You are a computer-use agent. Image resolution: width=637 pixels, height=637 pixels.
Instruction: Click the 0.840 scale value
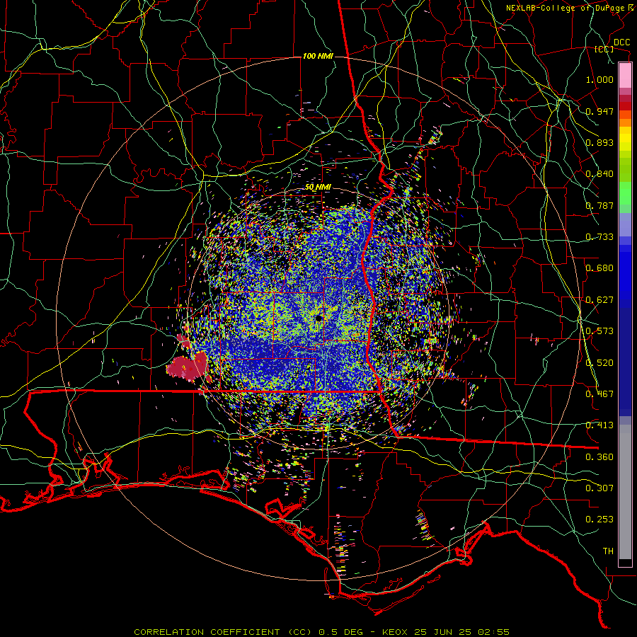point(599,174)
